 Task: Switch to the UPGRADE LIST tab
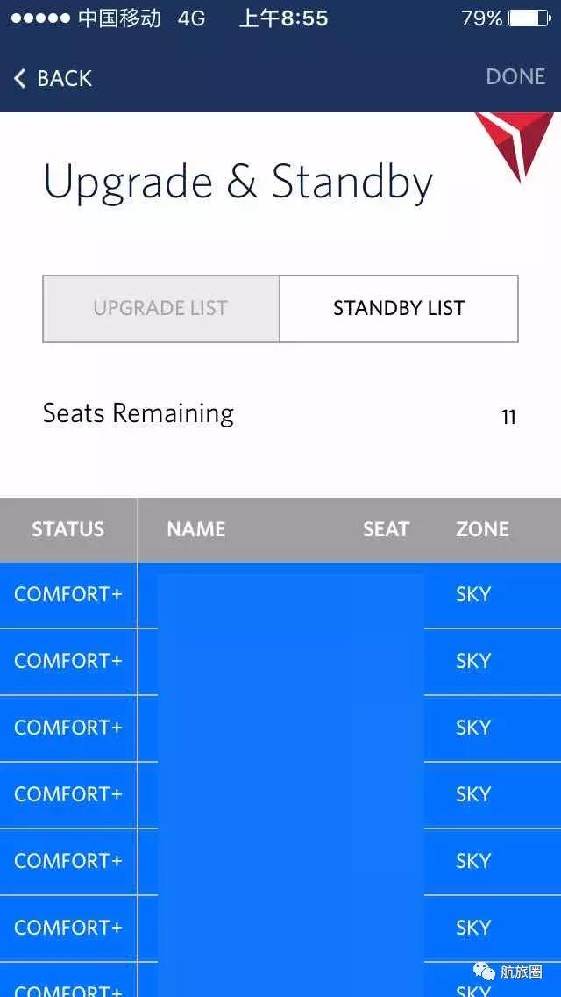click(161, 308)
